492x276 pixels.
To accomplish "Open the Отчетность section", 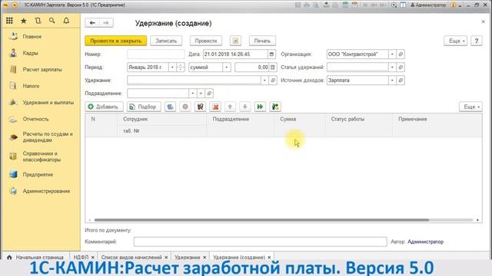I will point(36,119).
